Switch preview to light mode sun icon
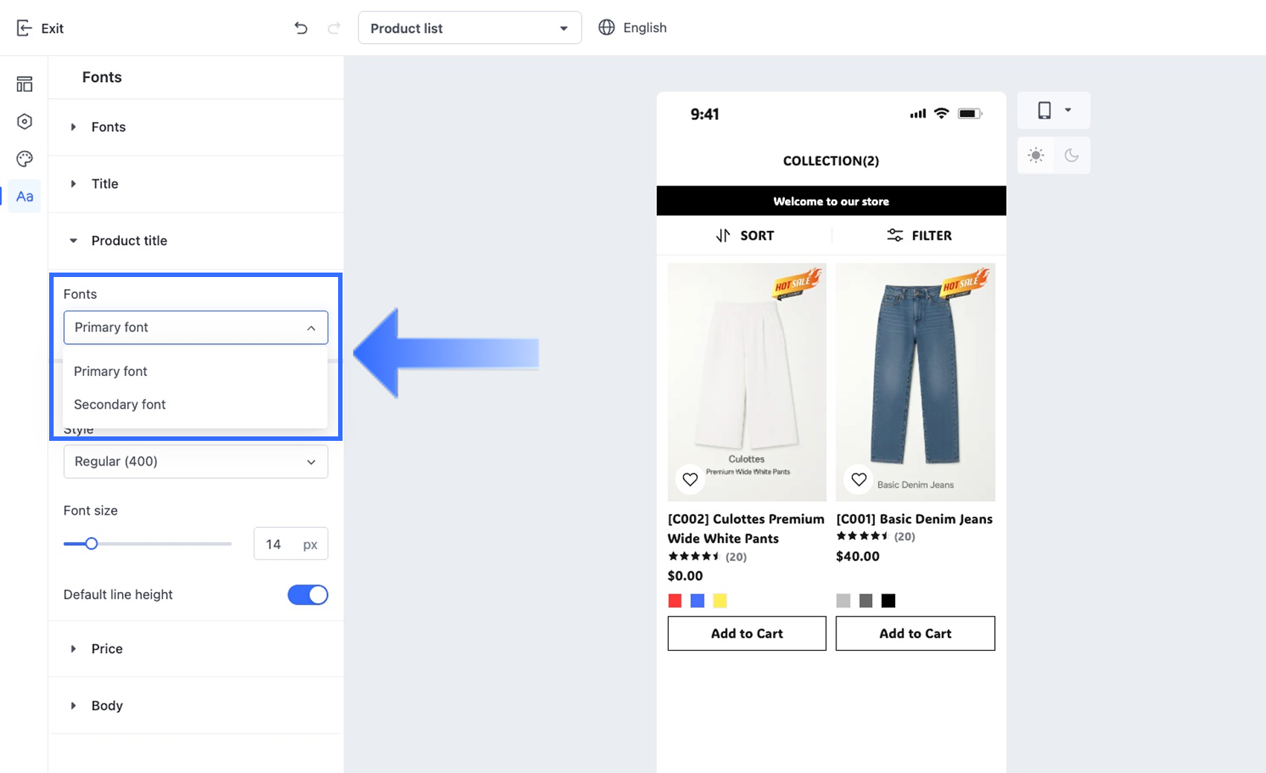Viewport: 1266px width, 773px height. coord(1036,156)
